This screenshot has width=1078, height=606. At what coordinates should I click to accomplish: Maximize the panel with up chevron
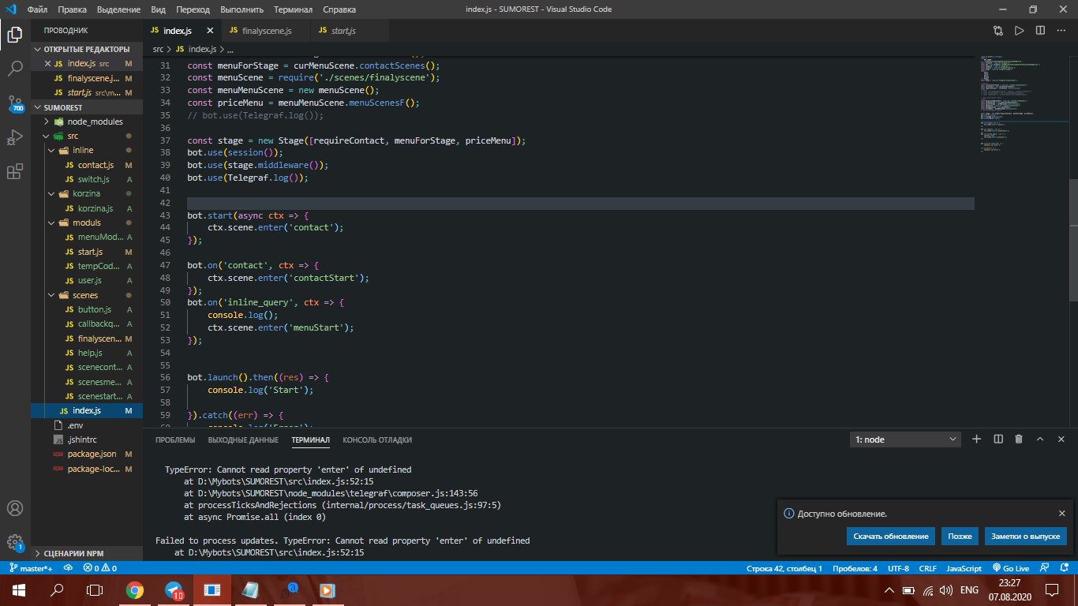[1040, 440]
